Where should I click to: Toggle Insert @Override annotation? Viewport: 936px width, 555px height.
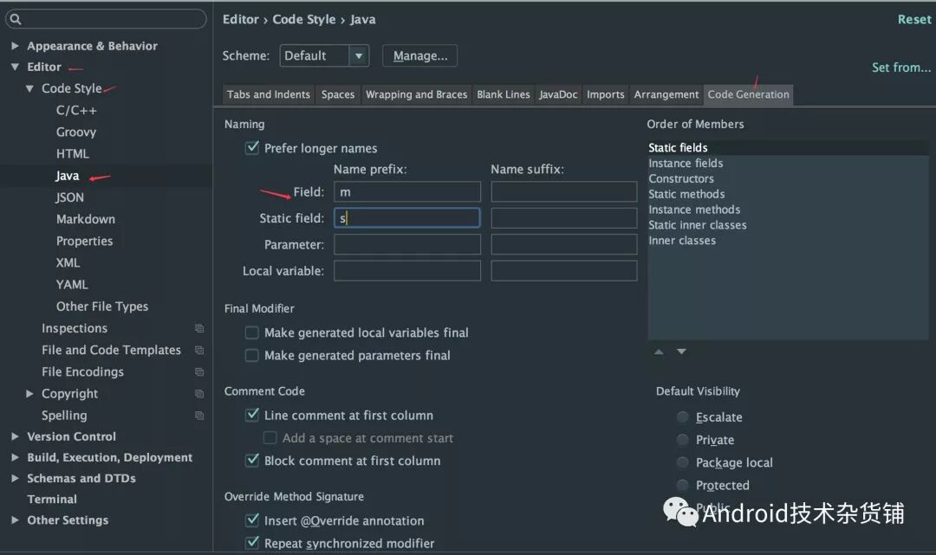(251, 520)
